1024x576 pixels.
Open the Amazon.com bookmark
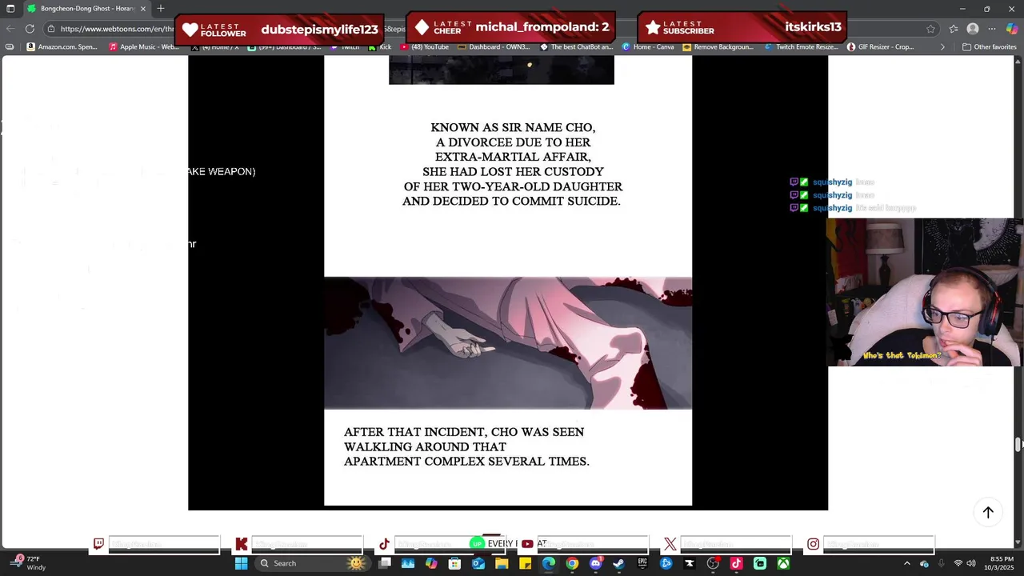click(x=62, y=46)
